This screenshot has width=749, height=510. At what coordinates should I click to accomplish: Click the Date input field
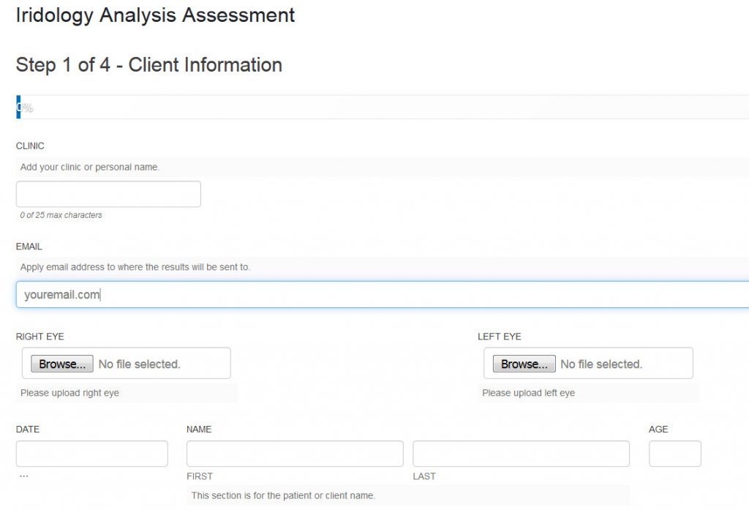point(91,454)
